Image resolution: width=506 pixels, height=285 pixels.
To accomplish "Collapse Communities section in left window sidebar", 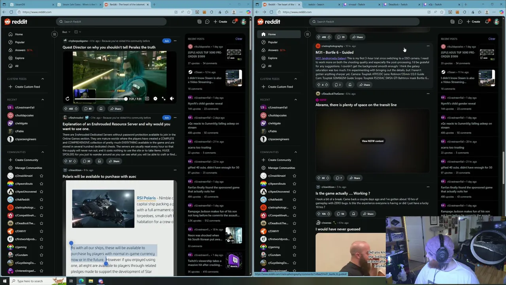I will click(43, 152).
